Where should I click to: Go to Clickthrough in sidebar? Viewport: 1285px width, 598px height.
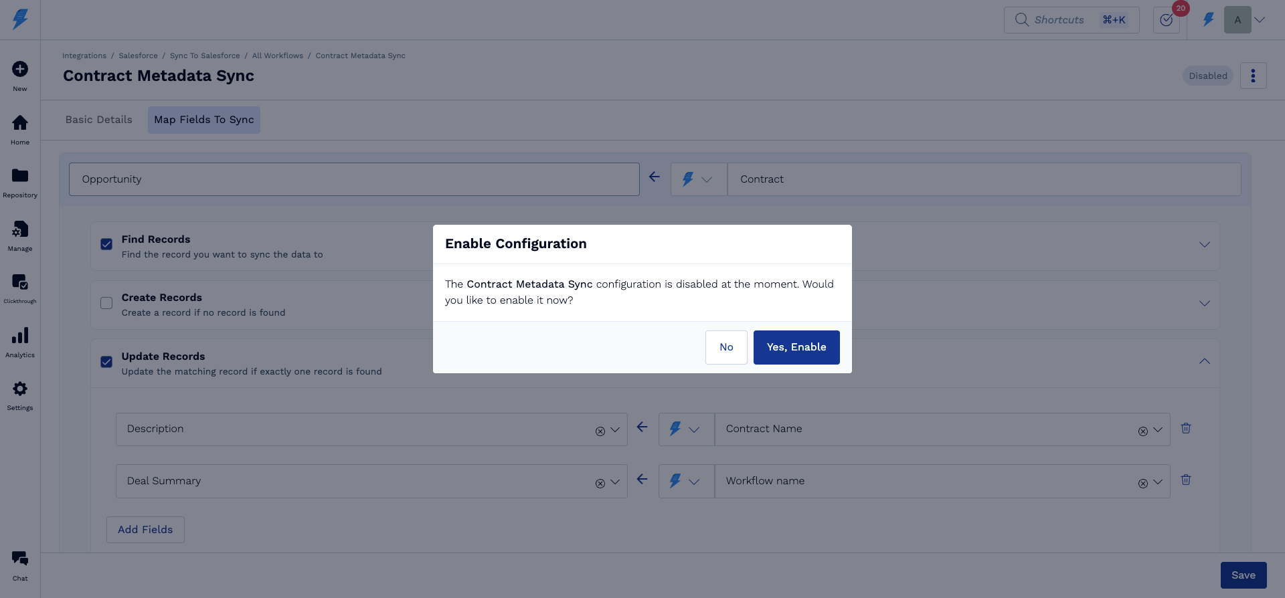(x=20, y=282)
